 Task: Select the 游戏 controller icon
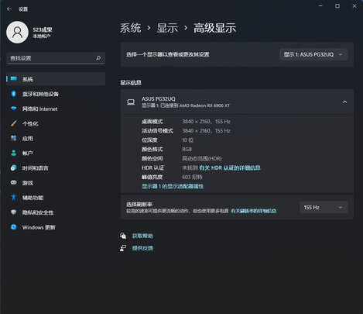point(14,182)
